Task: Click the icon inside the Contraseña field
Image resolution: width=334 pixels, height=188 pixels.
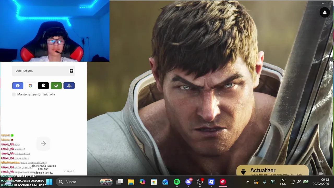Action: pyautogui.click(x=71, y=71)
